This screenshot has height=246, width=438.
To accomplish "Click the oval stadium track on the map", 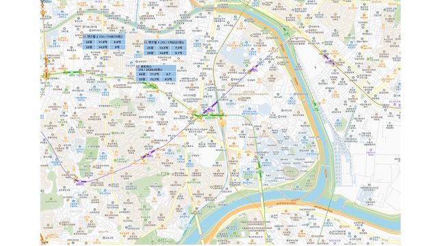I will 291,172.
